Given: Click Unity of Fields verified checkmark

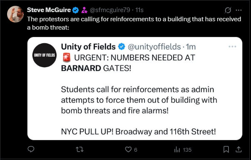Looking at the screenshot, I should tap(122, 47).
